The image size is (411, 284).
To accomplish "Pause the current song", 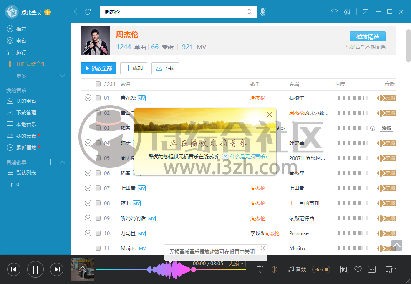I will coord(35,269).
